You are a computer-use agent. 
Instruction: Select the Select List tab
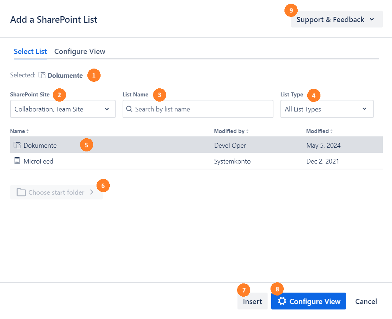(x=30, y=52)
